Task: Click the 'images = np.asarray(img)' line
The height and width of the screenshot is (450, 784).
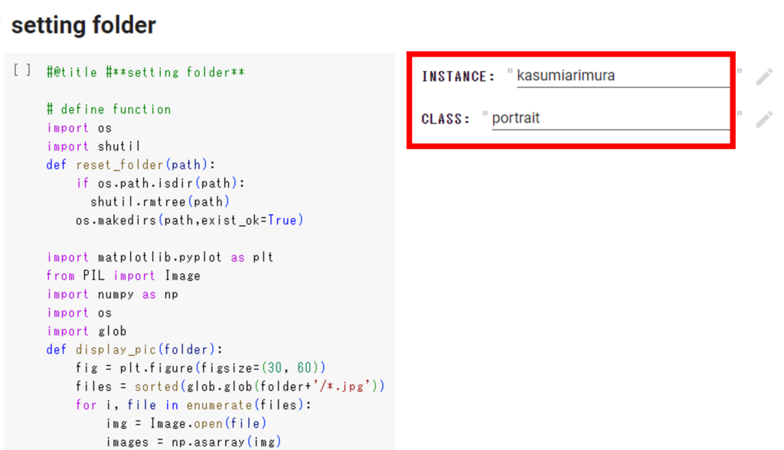Action: coord(194,442)
